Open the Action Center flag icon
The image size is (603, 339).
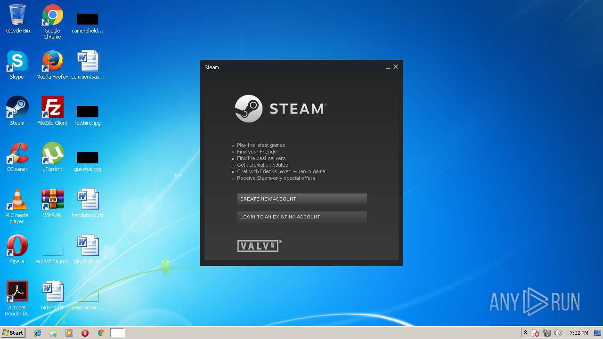click(x=536, y=333)
